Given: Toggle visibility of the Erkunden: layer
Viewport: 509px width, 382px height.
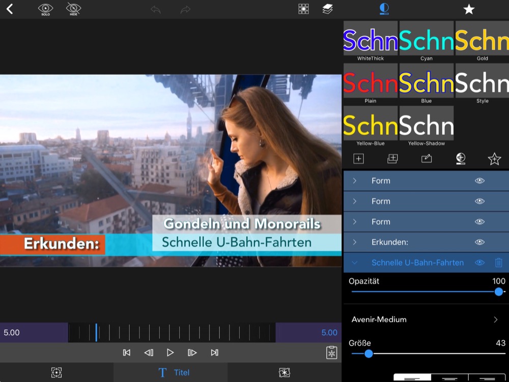Looking at the screenshot, I should (479, 242).
